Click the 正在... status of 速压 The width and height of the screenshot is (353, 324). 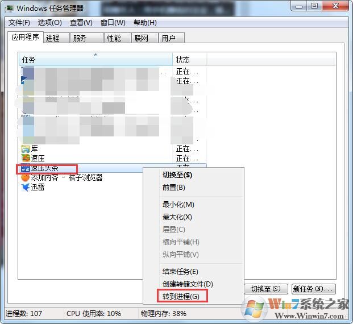point(188,159)
